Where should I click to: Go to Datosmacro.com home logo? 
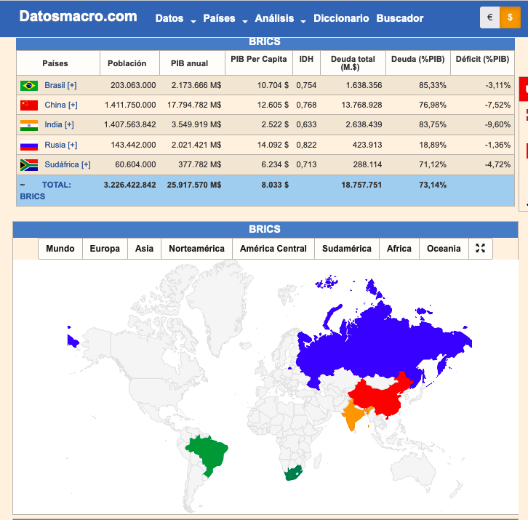click(x=78, y=16)
